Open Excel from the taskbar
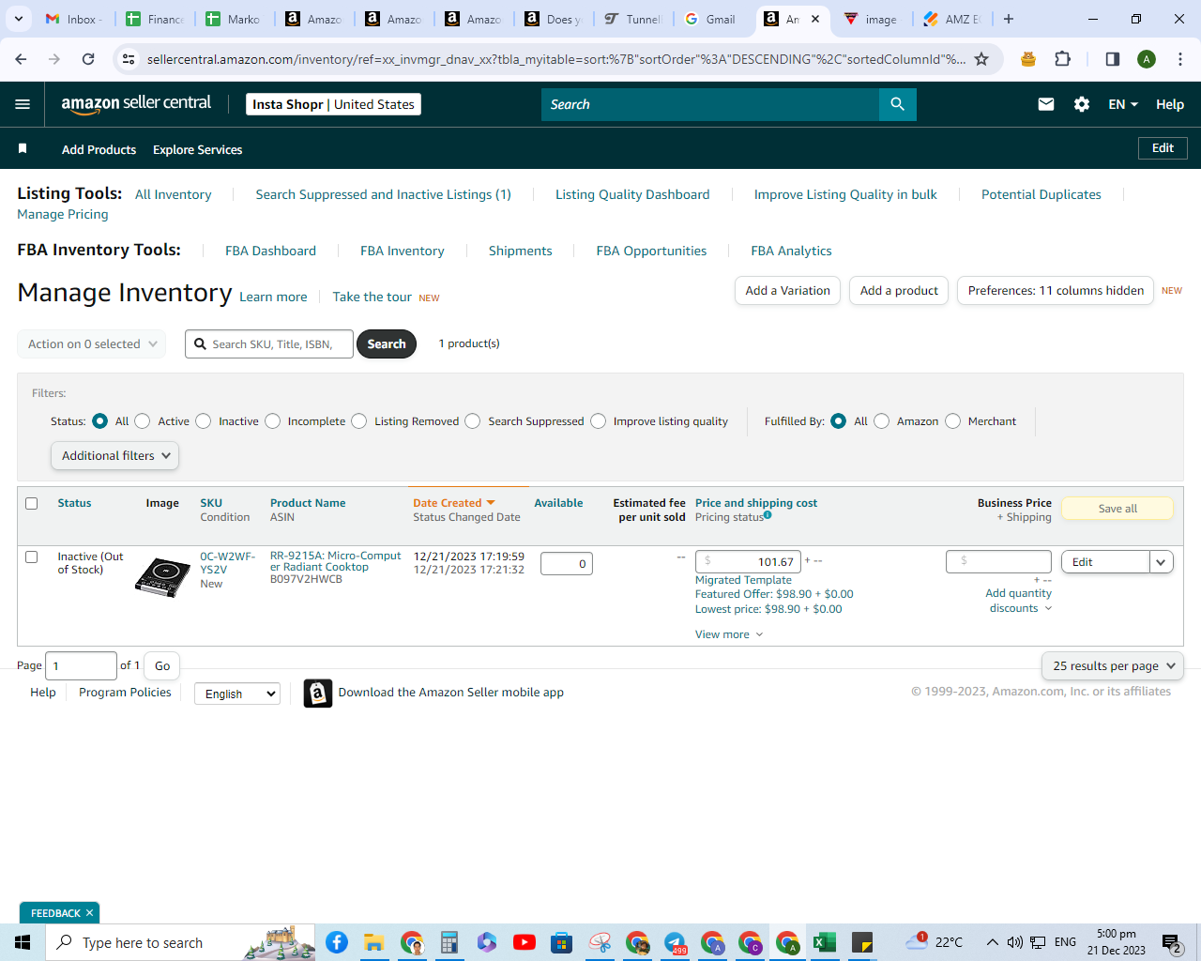Image resolution: width=1201 pixels, height=961 pixels. point(825,942)
